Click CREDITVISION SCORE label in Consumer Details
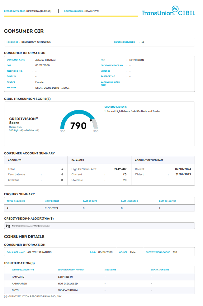This screenshot has height=306, width=203. coord(158,252)
